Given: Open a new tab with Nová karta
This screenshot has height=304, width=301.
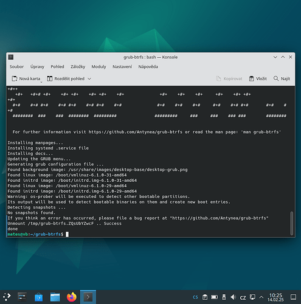Looking at the screenshot, I should click(x=26, y=78).
